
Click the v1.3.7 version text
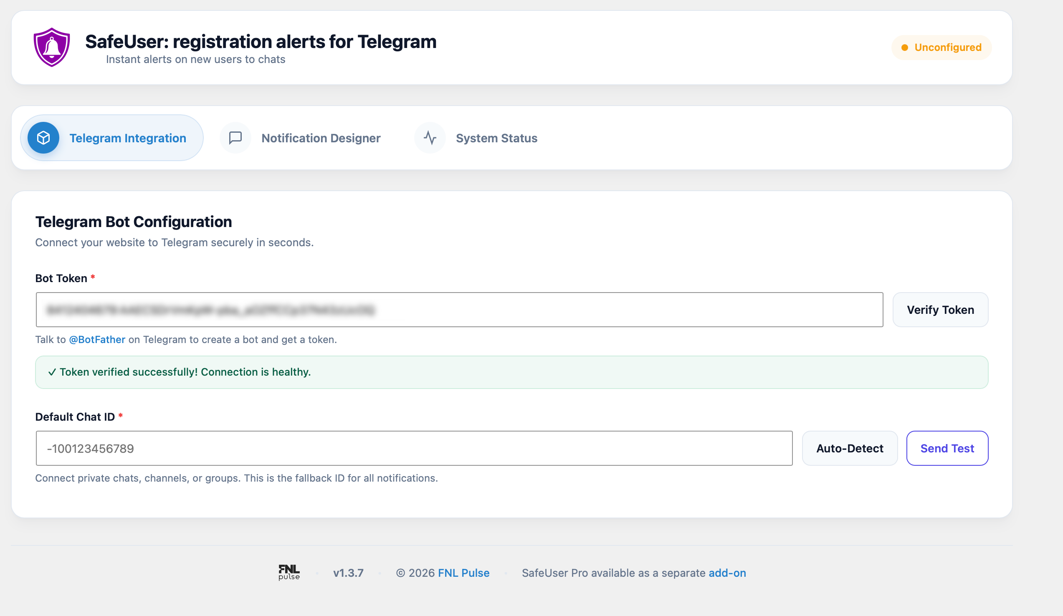tap(349, 573)
